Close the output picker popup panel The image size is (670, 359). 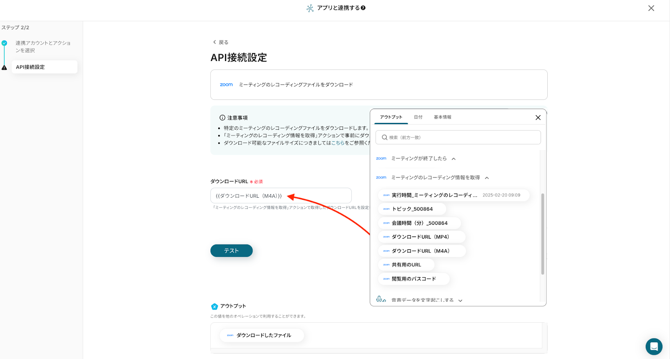coord(538,117)
